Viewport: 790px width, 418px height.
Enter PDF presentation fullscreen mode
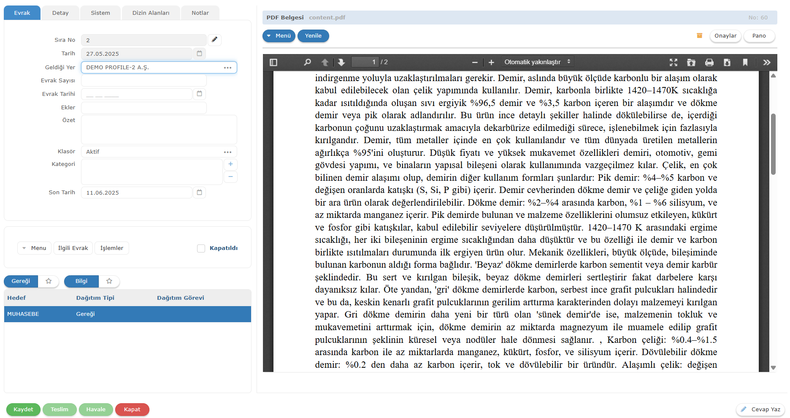coord(674,62)
